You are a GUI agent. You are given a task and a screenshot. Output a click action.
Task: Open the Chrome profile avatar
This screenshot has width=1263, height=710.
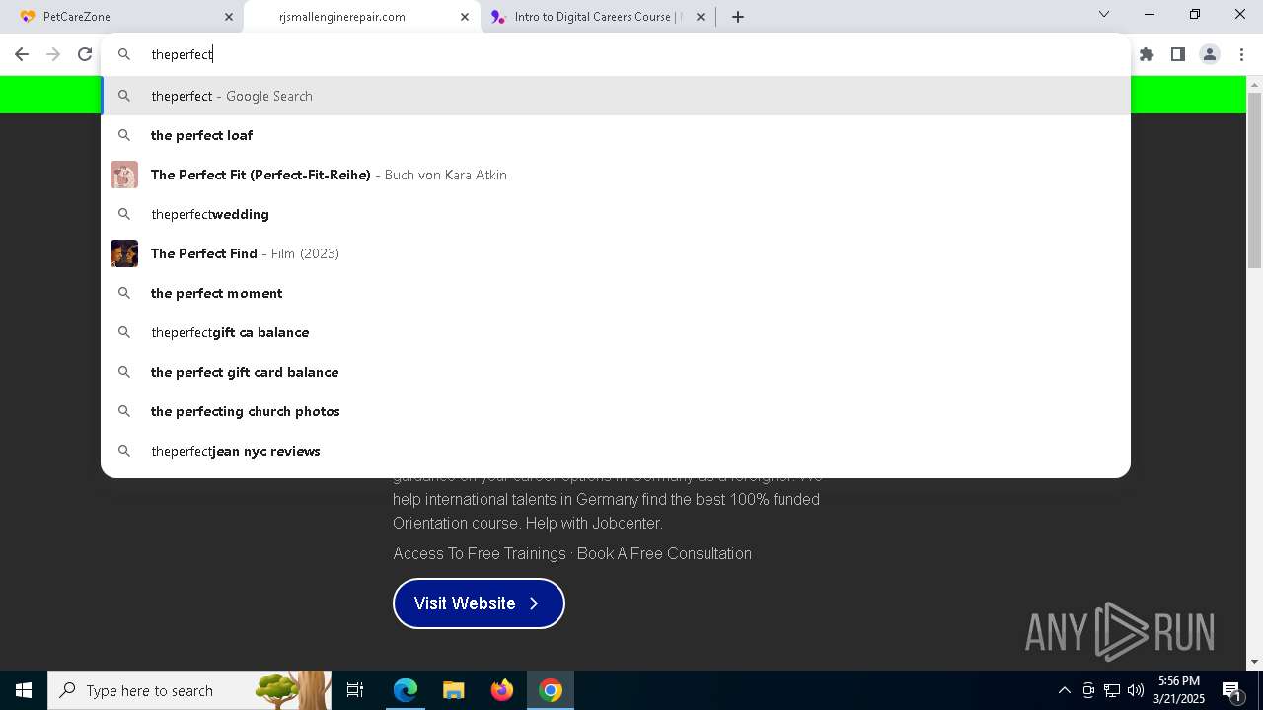(1210, 54)
